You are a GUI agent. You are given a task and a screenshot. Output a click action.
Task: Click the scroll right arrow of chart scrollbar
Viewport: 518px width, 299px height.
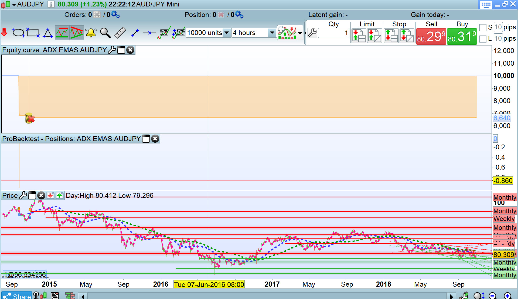451,296
